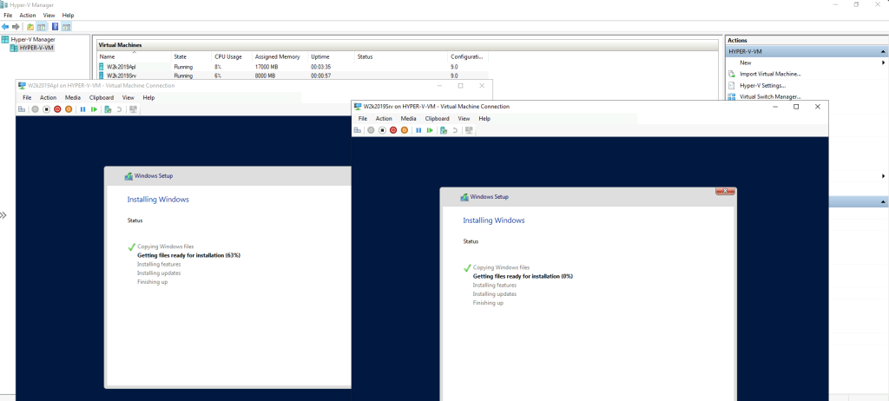Select the W2k2019Apl row in Virtual Machines
This screenshot has height=401, width=889.
(x=293, y=67)
